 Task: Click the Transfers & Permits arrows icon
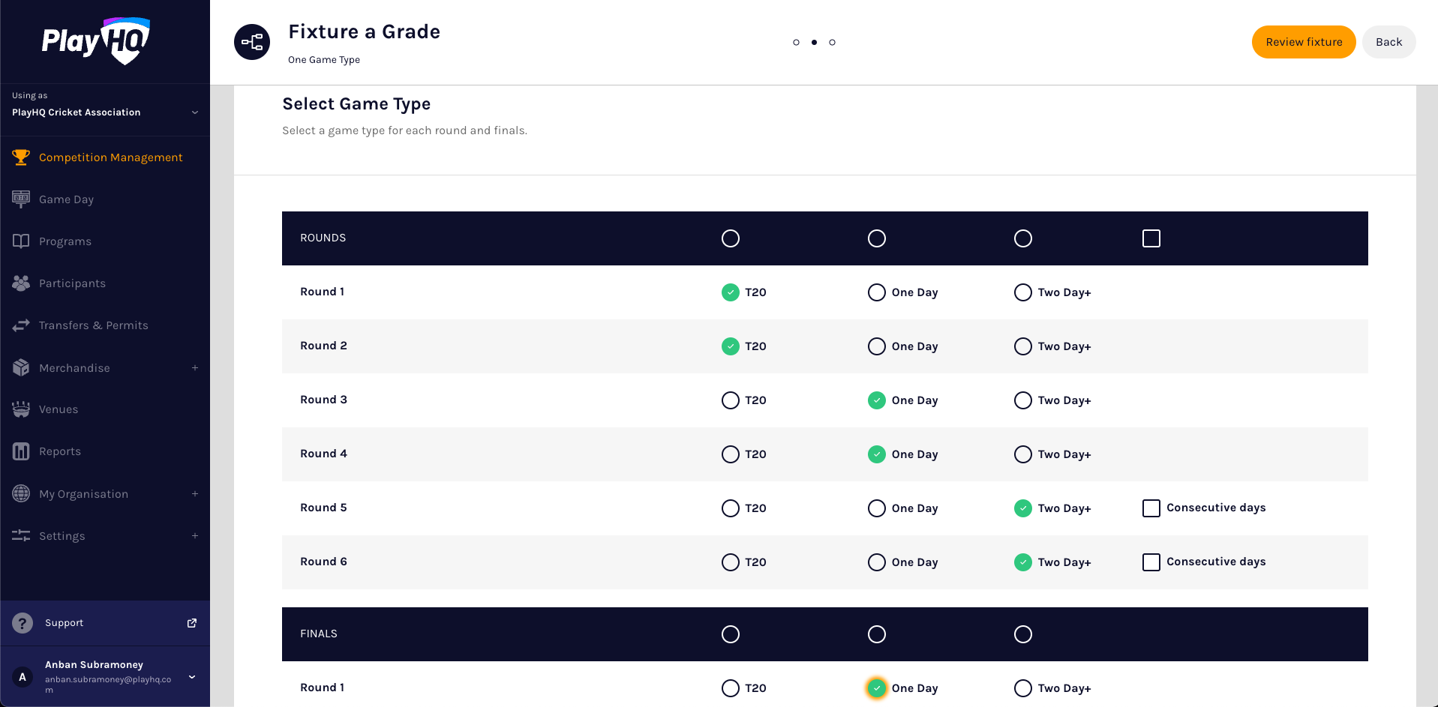tap(21, 325)
